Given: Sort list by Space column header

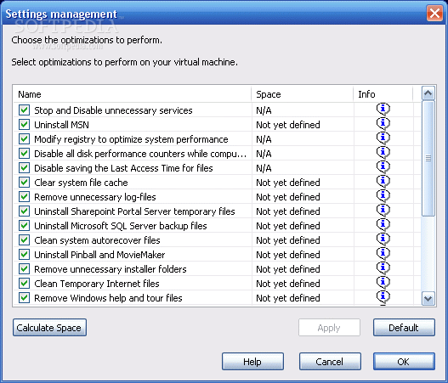Looking at the screenshot, I should (x=303, y=94).
